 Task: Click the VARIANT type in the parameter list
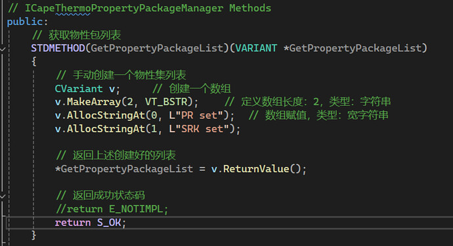(x=256, y=48)
